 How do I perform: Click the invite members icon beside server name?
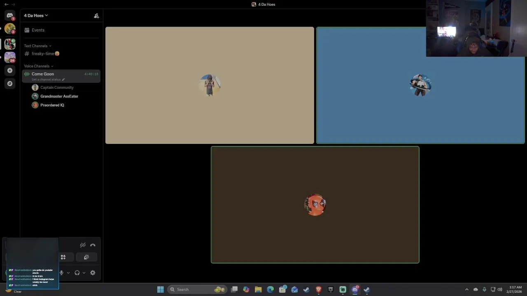(96, 16)
